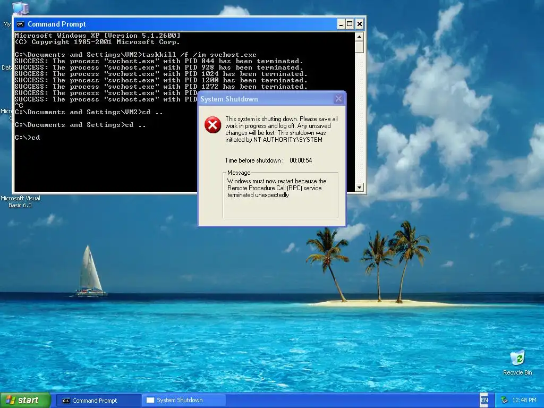The image size is (544, 408).
Task: Open the Start menu
Action: 25,400
